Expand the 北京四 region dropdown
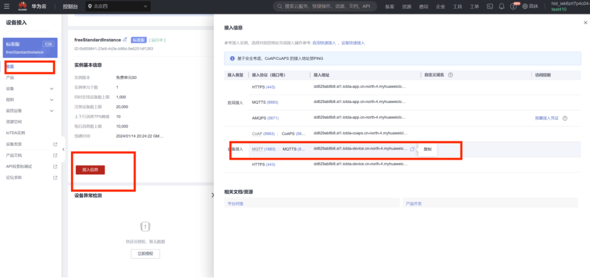 (x=118, y=6)
